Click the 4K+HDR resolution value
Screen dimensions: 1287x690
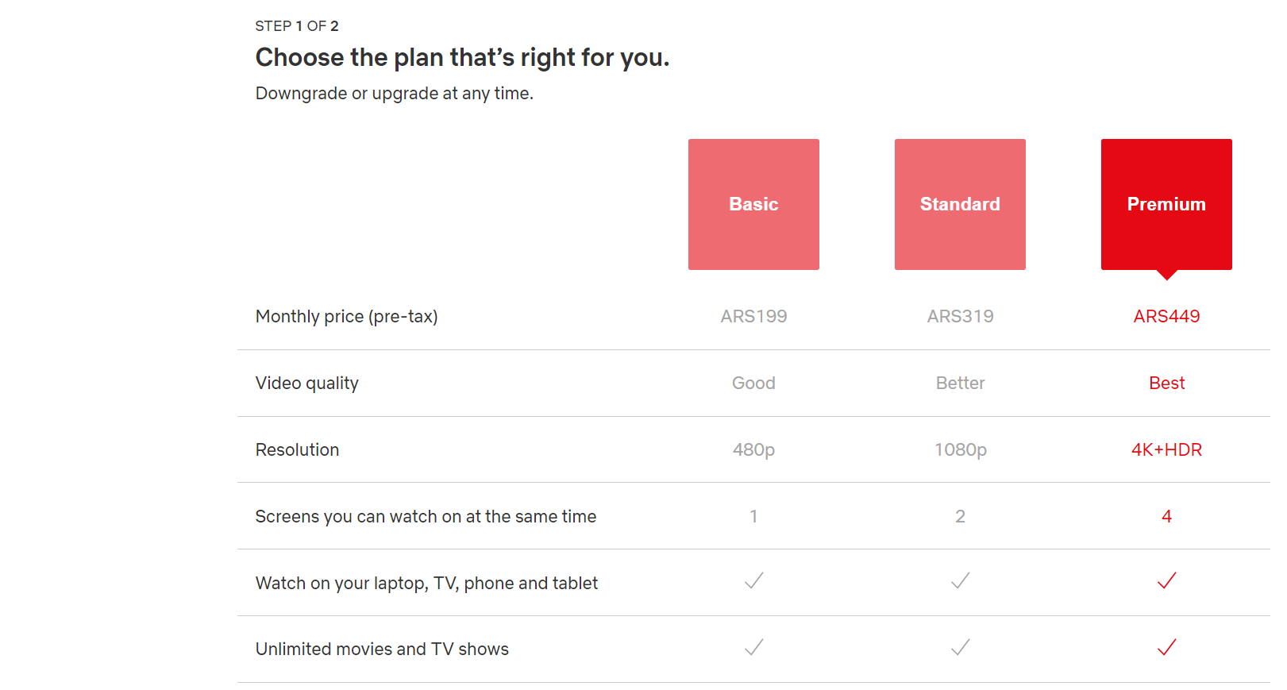pyautogui.click(x=1166, y=449)
